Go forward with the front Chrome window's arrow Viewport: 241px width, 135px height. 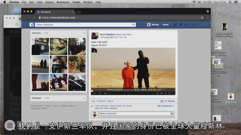[29, 18]
